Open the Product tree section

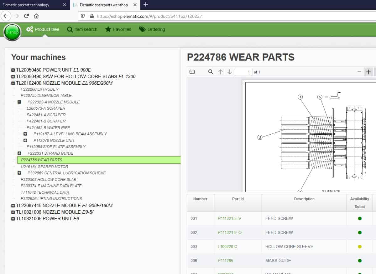(x=43, y=29)
